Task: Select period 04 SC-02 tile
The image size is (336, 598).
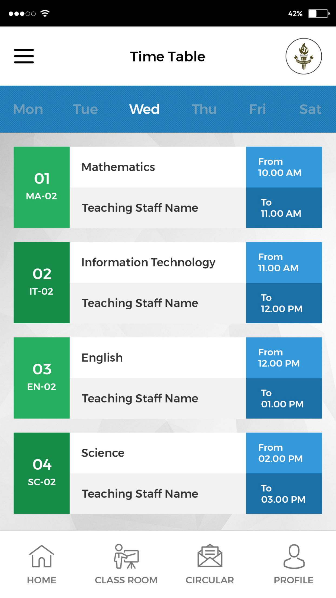Action: click(42, 473)
